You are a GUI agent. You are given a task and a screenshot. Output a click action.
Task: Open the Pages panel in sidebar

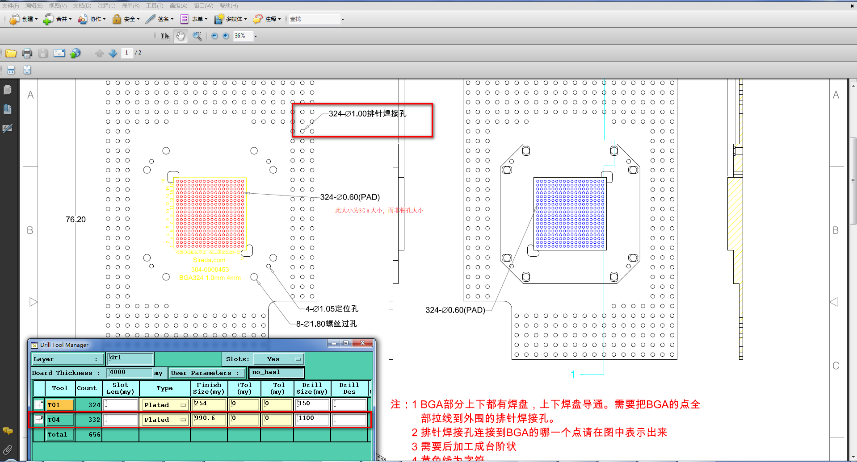[x=8, y=90]
